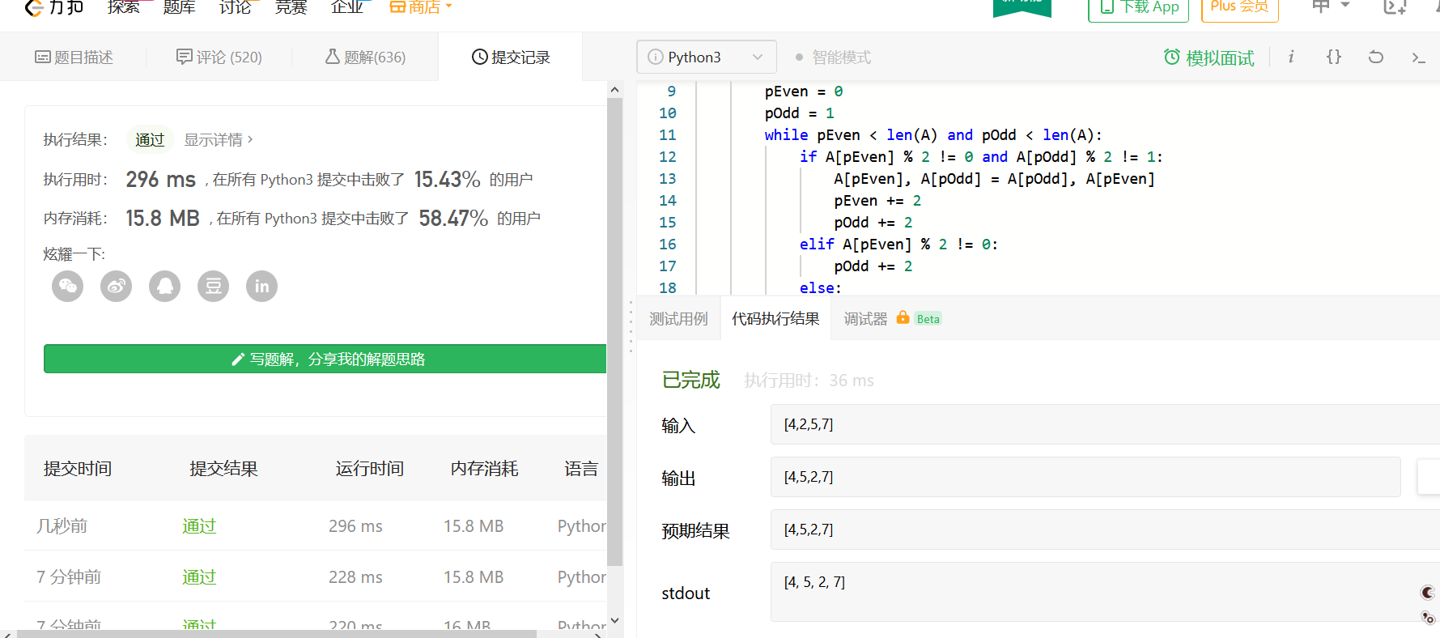Go to 讨论 in navigation
The width and height of the screenshot is (1440, 638).
coord(235,7)
